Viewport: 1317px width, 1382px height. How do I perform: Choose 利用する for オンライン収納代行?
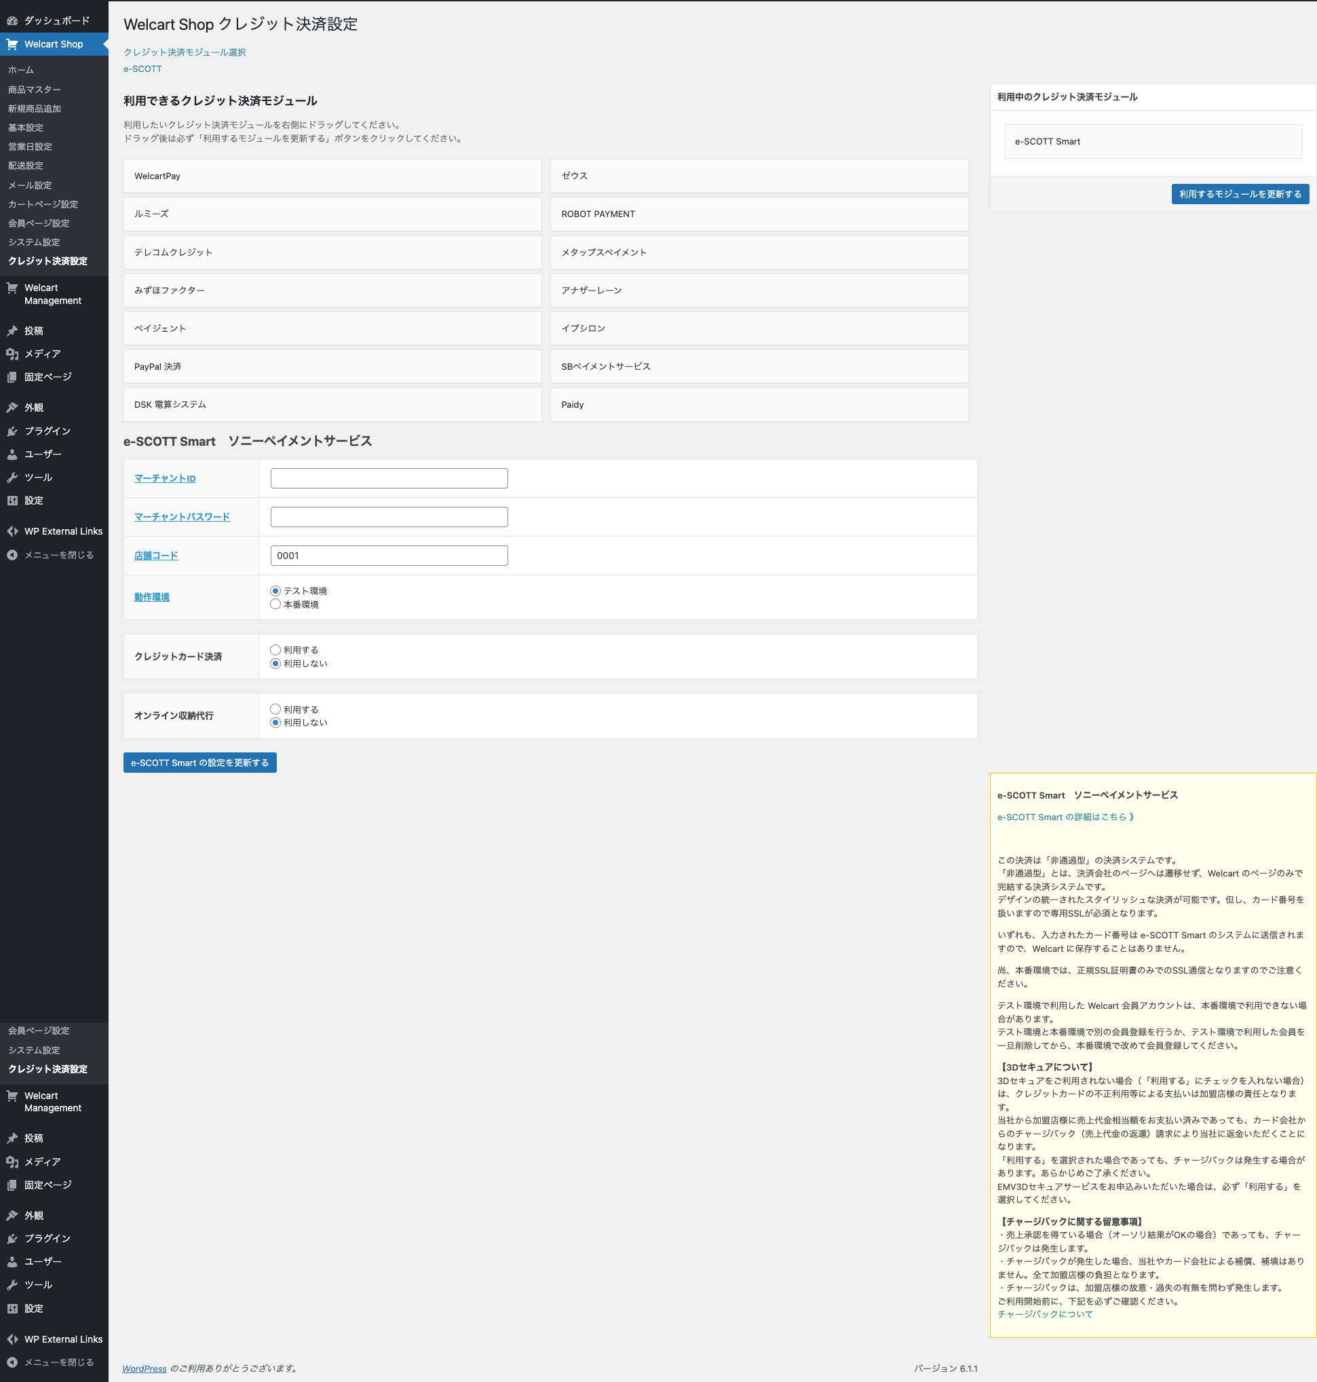275,710
